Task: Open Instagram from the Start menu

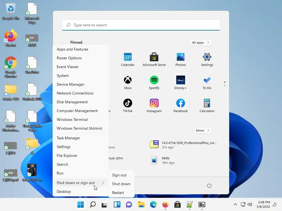Action: 154,106
